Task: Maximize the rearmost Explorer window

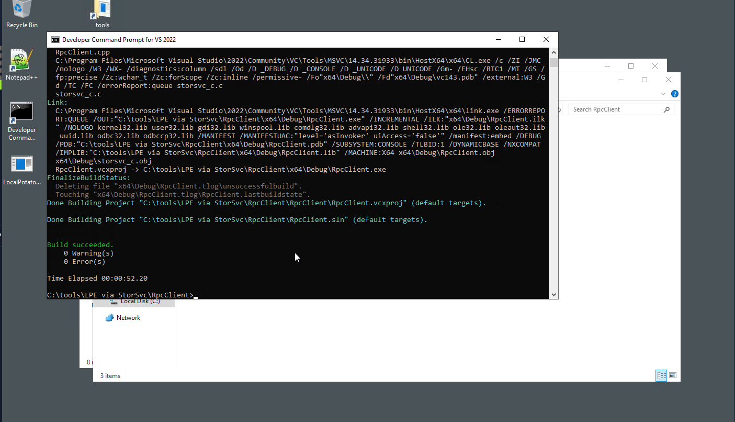Action: (x=631, y=66)
